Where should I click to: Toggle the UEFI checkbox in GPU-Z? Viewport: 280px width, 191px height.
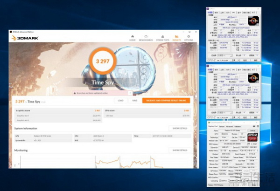tap(252, 144)
